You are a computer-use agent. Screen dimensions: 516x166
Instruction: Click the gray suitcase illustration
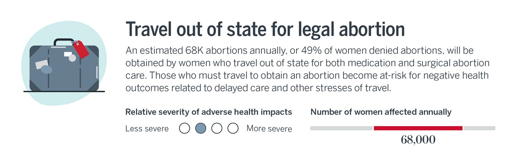[64, 68]
